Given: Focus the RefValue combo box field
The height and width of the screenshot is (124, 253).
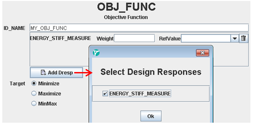Looking at the screenshot, I should (206, 39).
